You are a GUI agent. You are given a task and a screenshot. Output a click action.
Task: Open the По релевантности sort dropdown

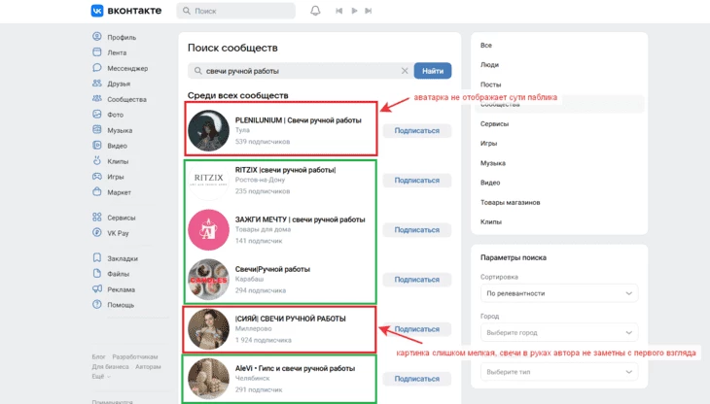pos(559,293)
